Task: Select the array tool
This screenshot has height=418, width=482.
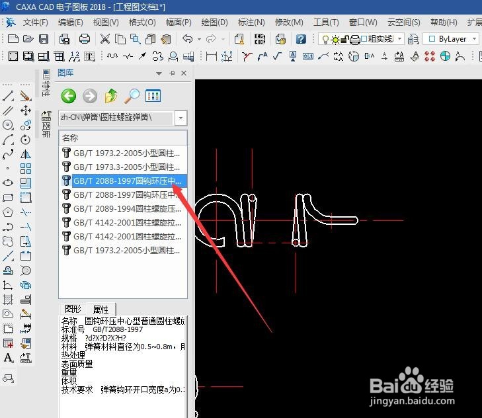Action: (26, 169)
